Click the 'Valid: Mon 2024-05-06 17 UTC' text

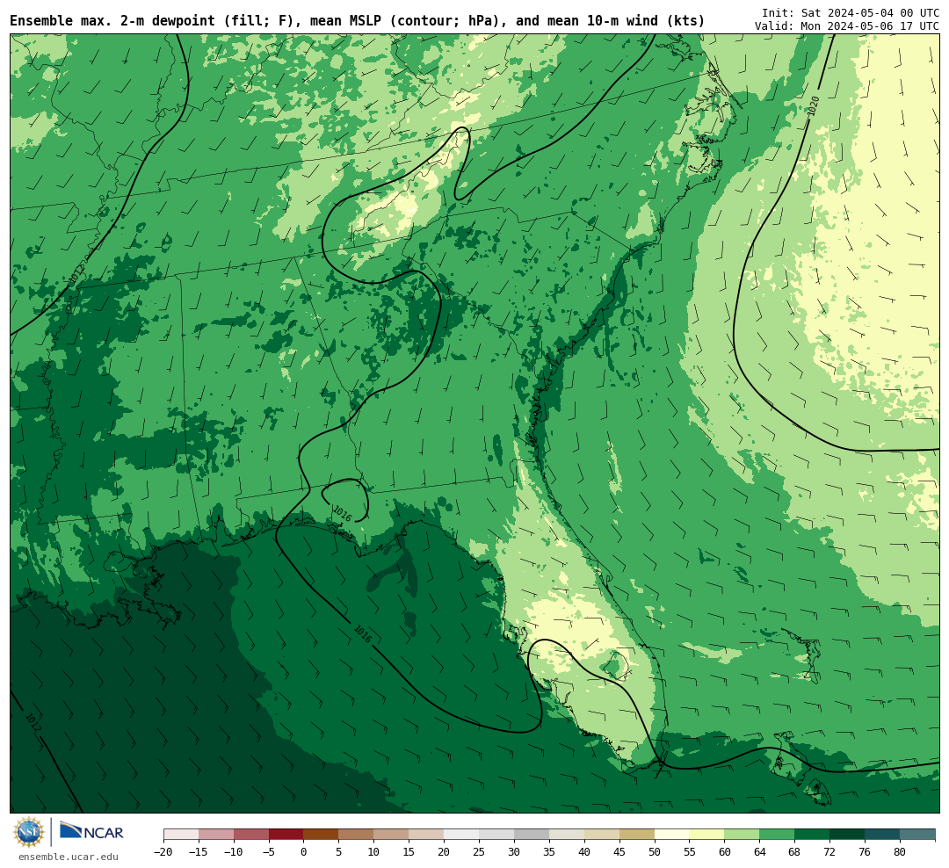coord(847,26)
